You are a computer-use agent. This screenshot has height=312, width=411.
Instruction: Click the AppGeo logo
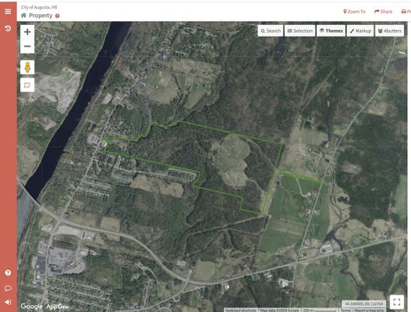[57, 307]
